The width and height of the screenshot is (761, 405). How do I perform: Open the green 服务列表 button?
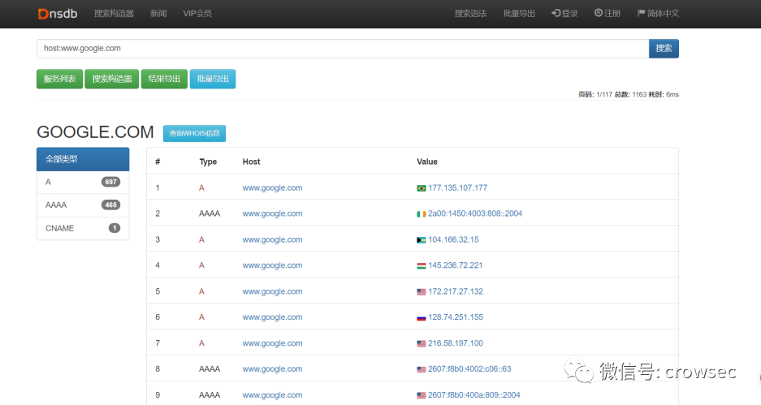pos(60,79)
